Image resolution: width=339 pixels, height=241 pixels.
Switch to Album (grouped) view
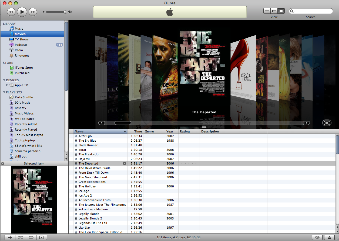274,11
